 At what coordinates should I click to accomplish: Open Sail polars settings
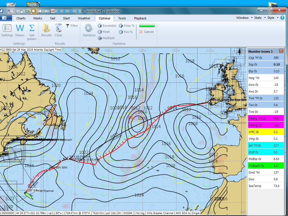(31, 30)
